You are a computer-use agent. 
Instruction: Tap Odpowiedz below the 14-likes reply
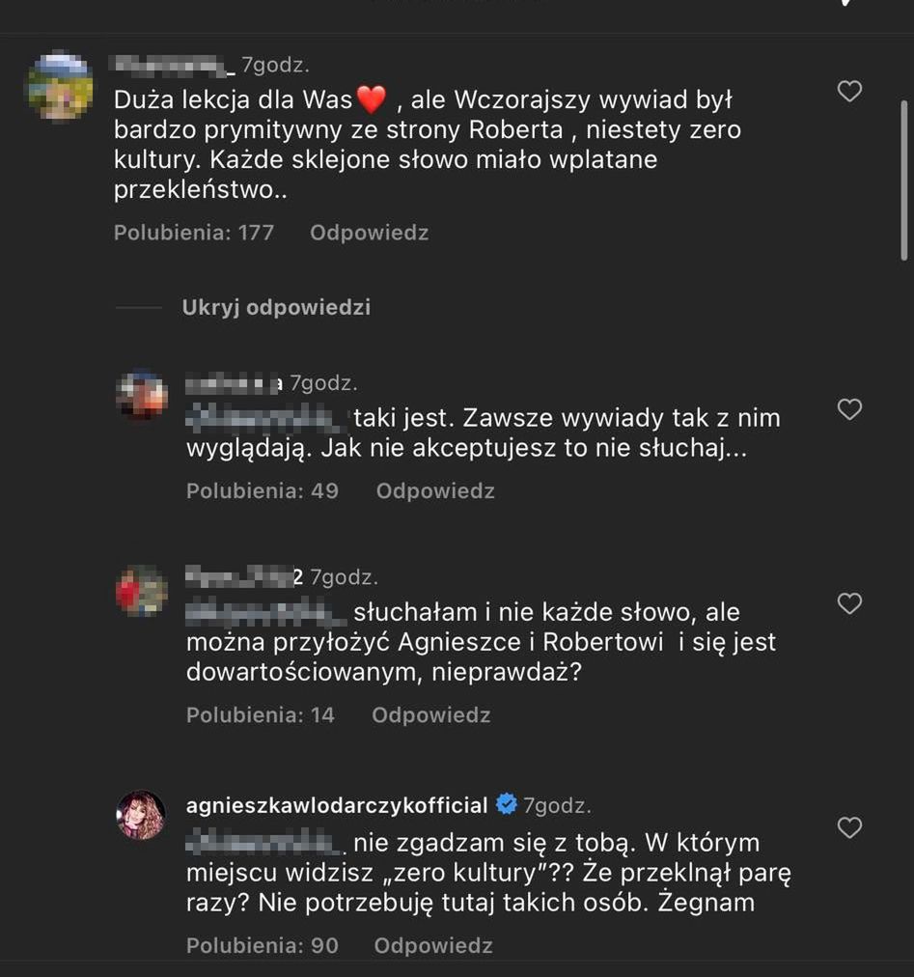(x=430, y=715)
